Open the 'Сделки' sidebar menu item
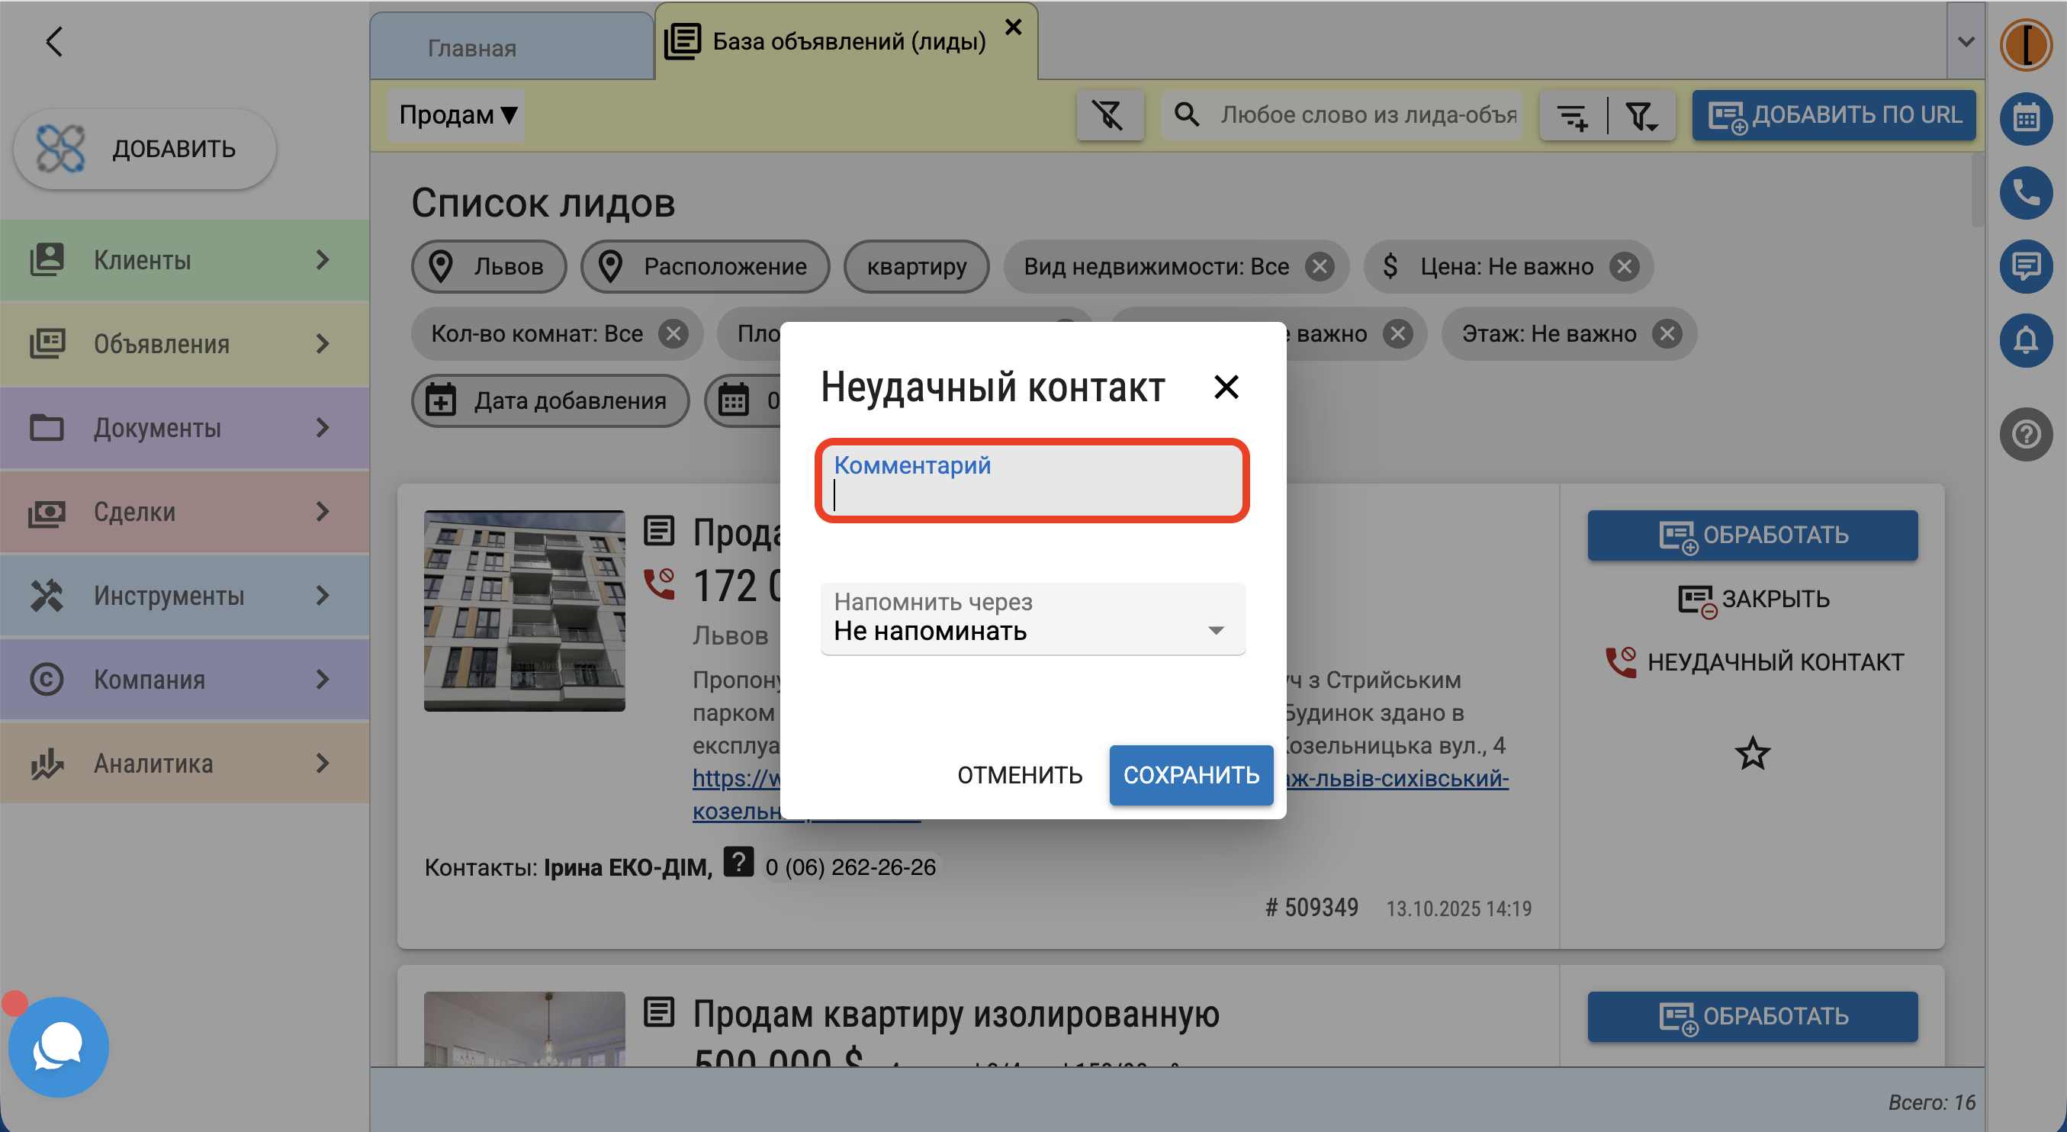The image size is (2067, 1132). click(185, 512)
